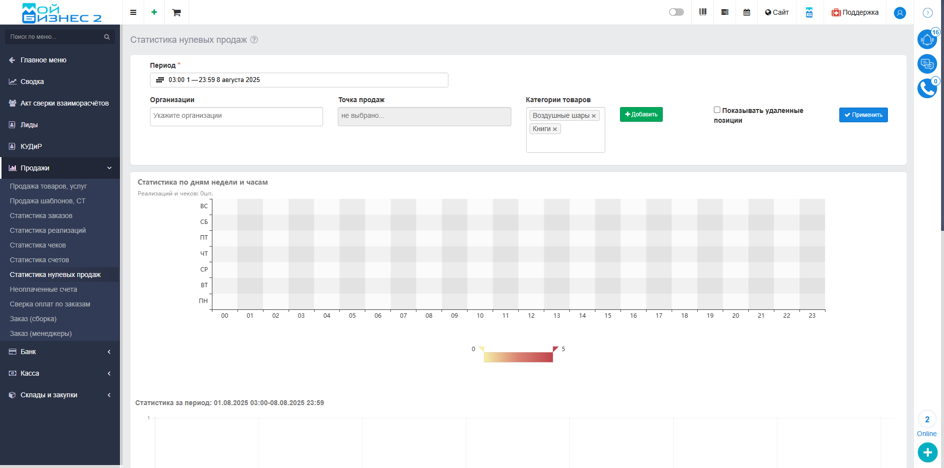Toggle the hamburger menu icon
This screenshot has width=944, height=468.
point(133,12)
